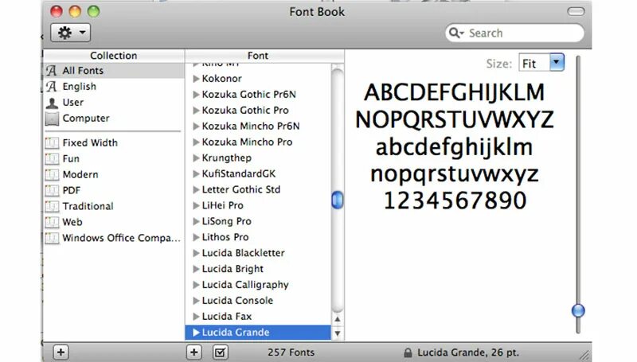The width and height of the screenshot is (637, 362).
Task: Click the Font column header
Action: click(258, 56)
